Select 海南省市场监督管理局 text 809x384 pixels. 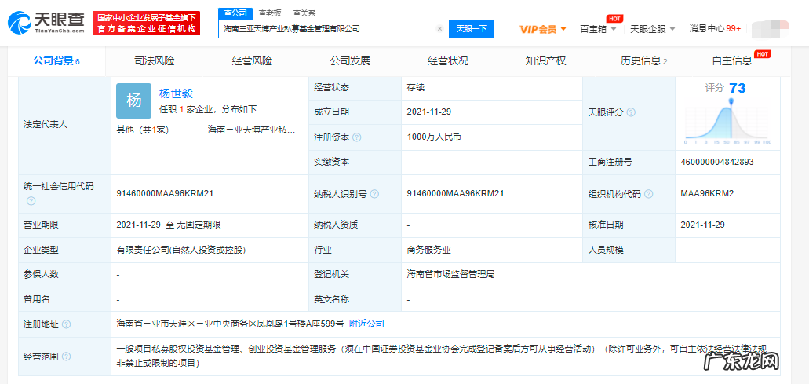point(451,275)
